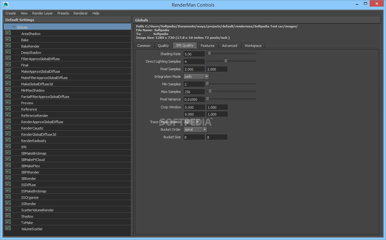Collapse the Globals tree node
This screenshot has height=240, width=386.
14,27
